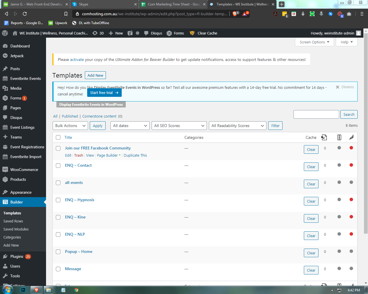This screenshot has width=368, height=294.
Task: Open the All SEO Scores dropdown
Action: coord(179,126)
